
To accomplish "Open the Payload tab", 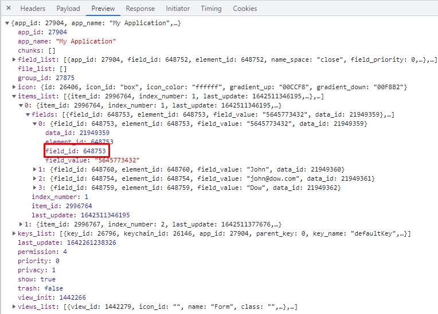I will [68, 9].
